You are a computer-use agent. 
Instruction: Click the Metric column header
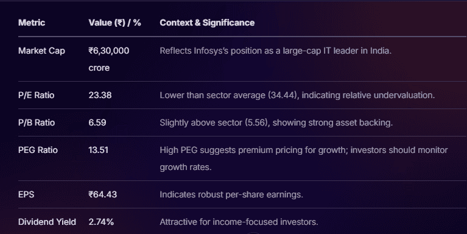[x=32, y=23]
